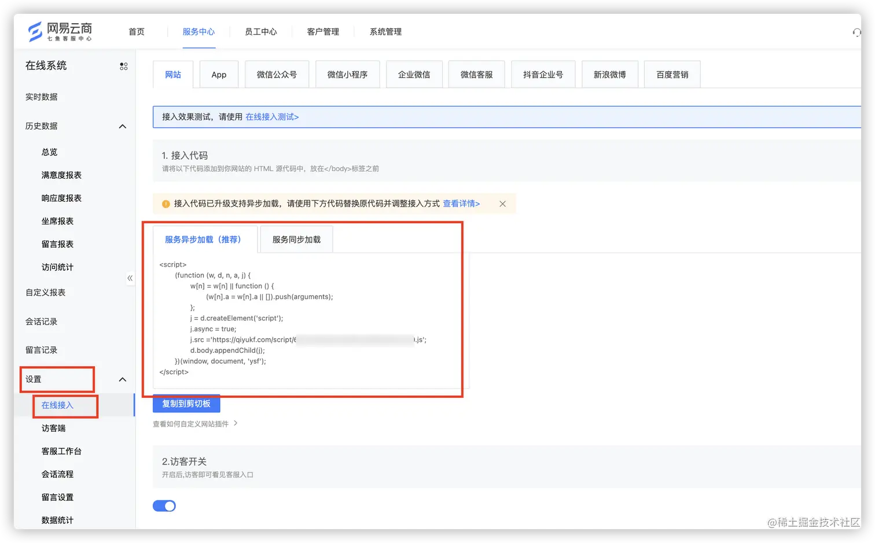Viewport: 875px width, 543px height.
Task: Select the 微信小程序 tab
Action: pyautogui.click(x=347, y=75)
